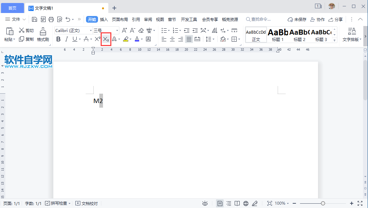Open the 页面布局 ribbon tab

click(120, 19)
